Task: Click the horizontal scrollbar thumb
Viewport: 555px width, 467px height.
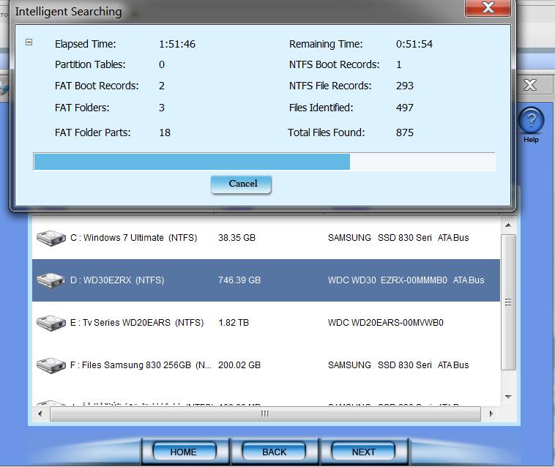Action: [265, 414]
